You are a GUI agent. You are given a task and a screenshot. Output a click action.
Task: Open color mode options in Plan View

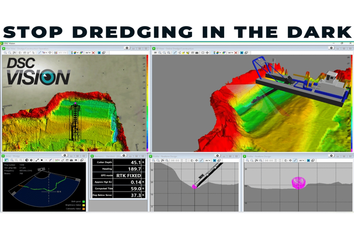coord(76,53)
